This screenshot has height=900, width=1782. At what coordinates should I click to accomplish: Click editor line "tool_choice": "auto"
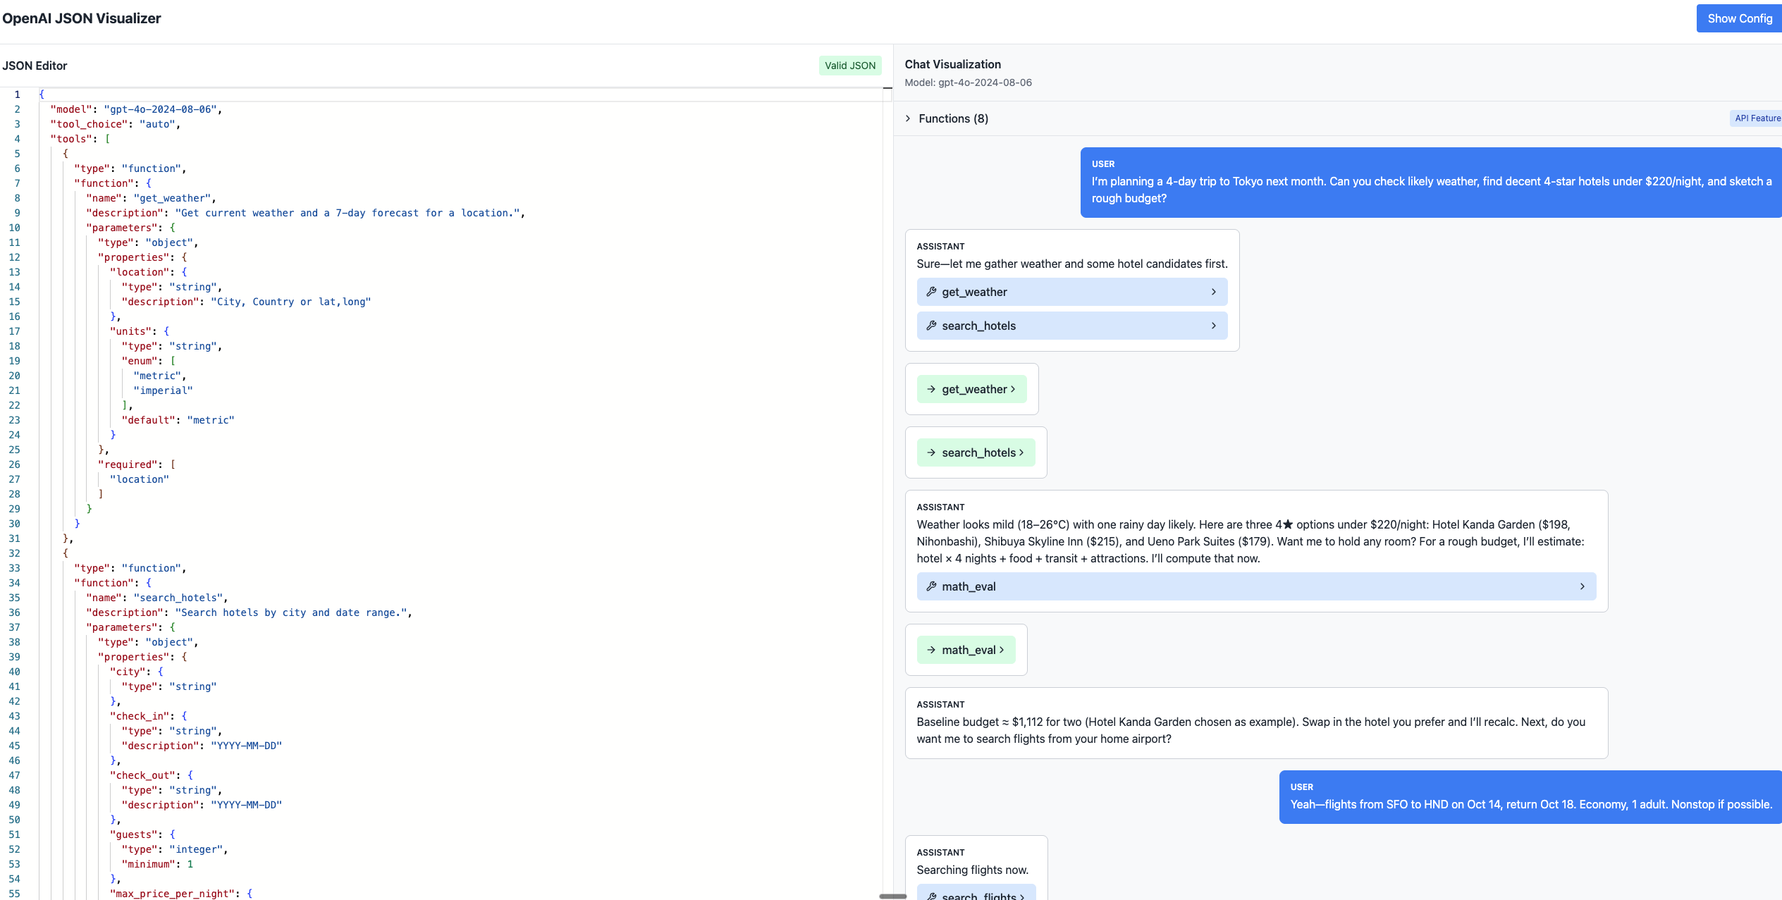click(x=116, y=124)
